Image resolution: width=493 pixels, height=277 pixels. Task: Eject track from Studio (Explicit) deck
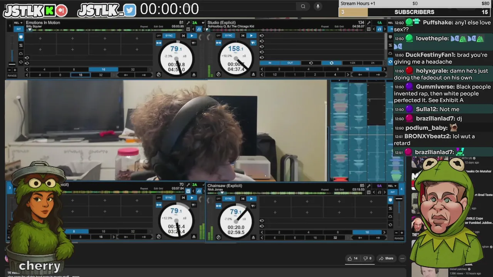click(x=253, y=75)
